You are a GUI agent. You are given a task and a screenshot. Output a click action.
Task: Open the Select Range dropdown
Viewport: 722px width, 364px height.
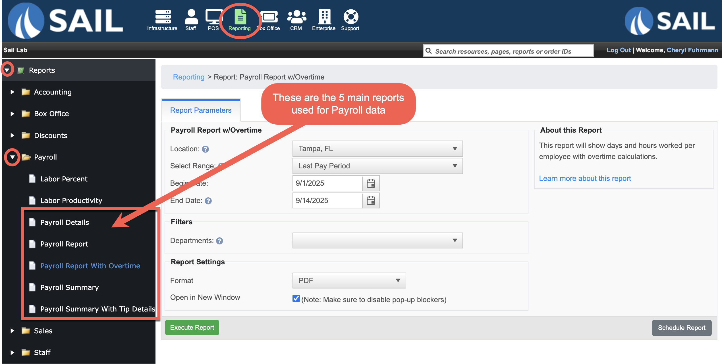(x=377, y=166)
